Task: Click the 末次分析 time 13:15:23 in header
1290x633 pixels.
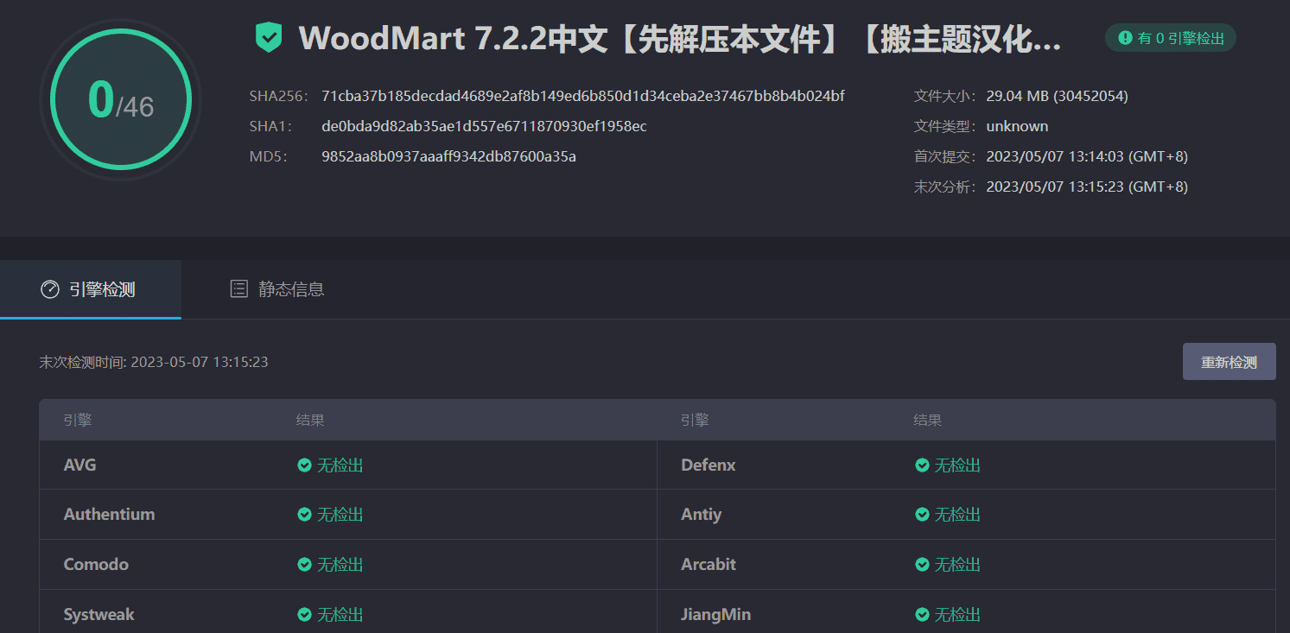Action: [x=1087, y=187]
